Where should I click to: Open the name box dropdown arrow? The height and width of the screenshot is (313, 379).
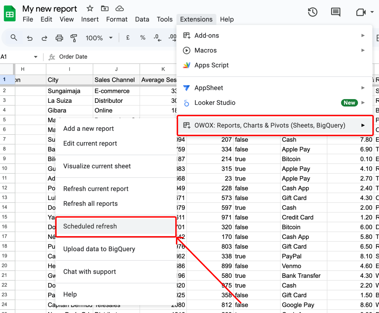click(x=36, y=57)
